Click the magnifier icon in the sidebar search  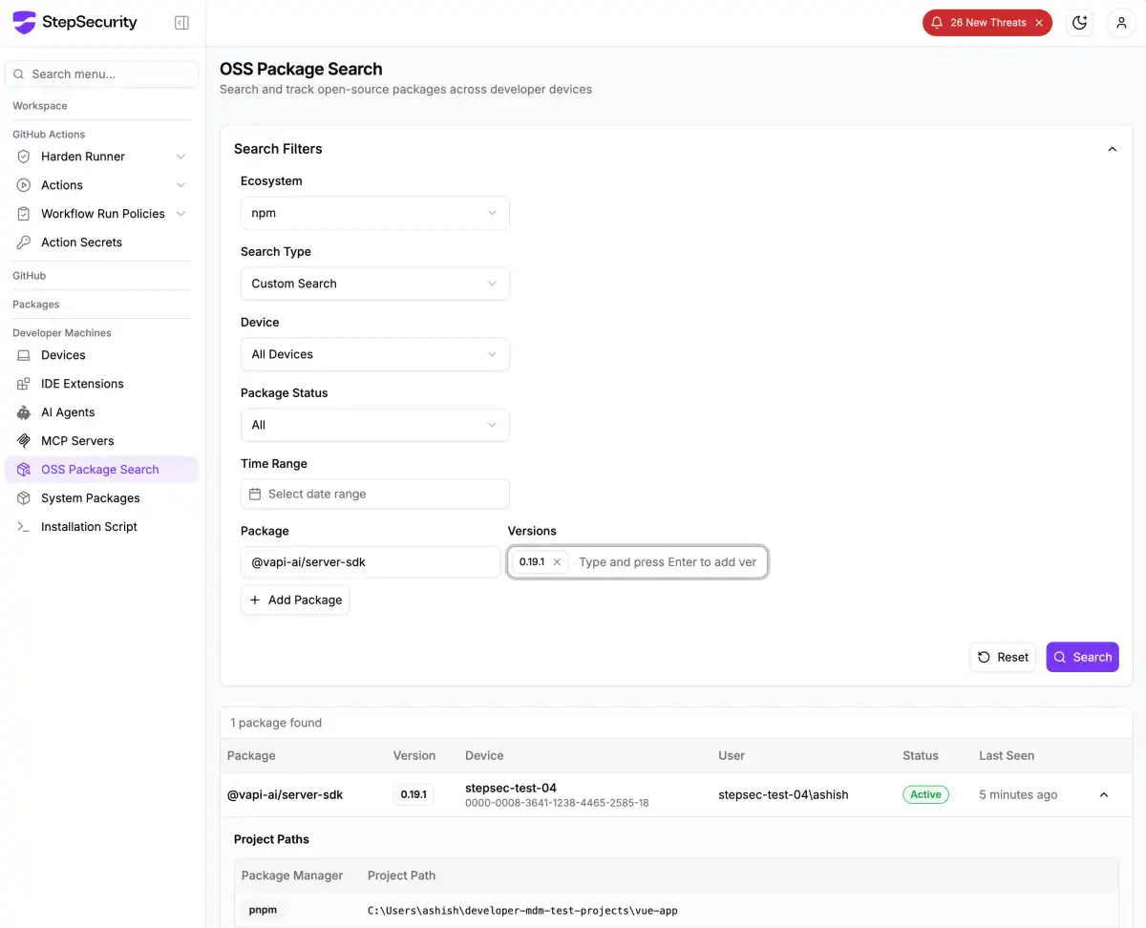point(19,74)
